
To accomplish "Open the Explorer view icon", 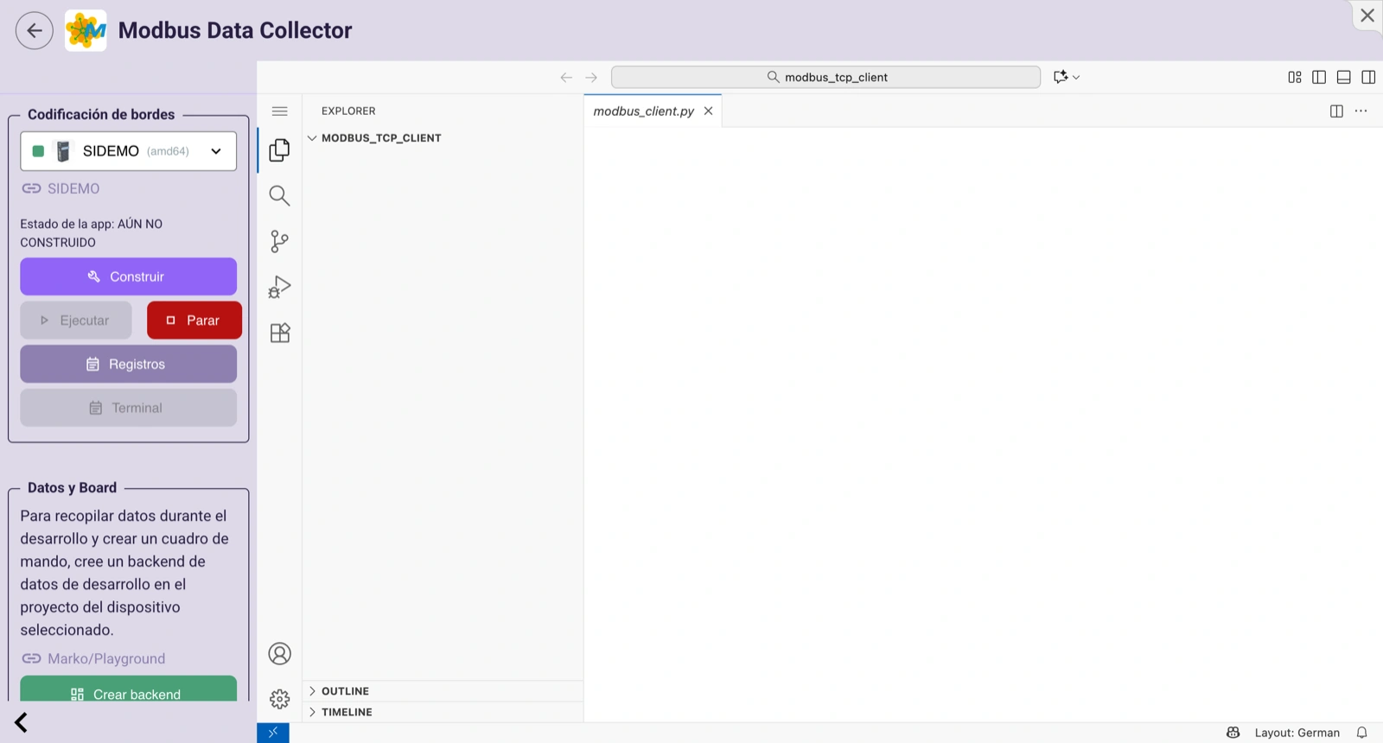I will pos(279,150).
